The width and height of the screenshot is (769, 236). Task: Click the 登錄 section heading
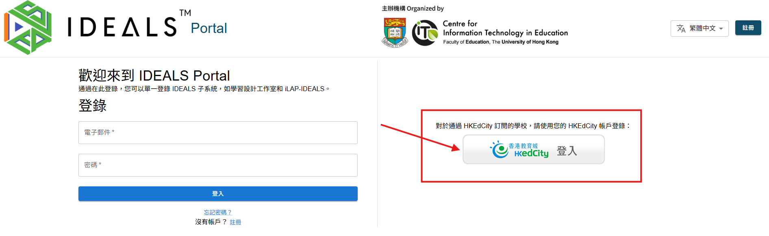pos(92,105)
